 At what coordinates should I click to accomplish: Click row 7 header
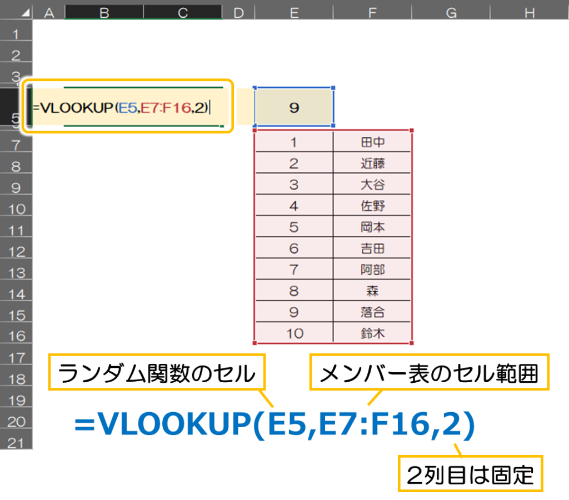pyautogui.click(x=16, y=146)
